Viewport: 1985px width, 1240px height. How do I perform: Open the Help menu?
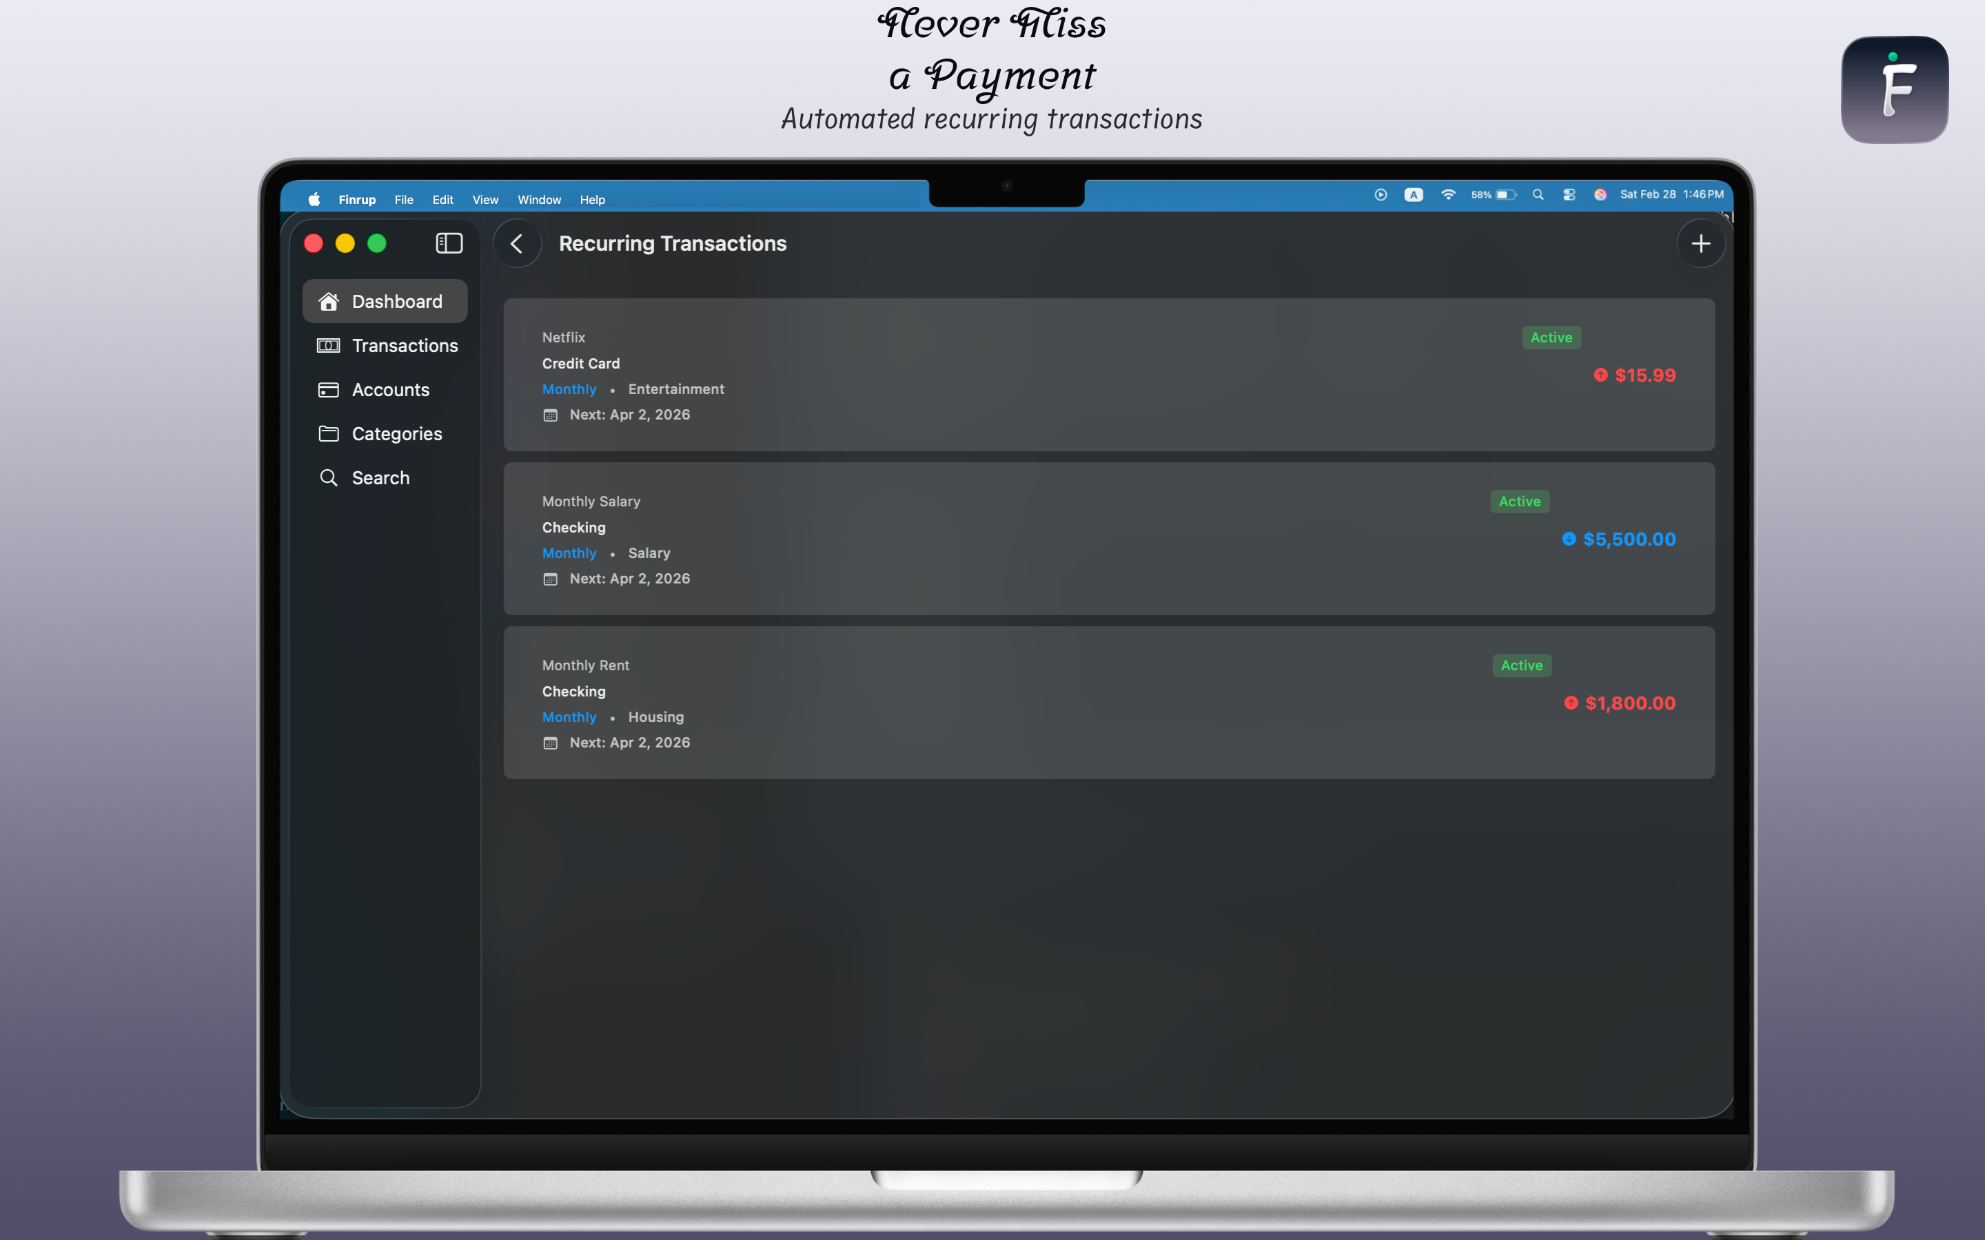pos(592,199)
